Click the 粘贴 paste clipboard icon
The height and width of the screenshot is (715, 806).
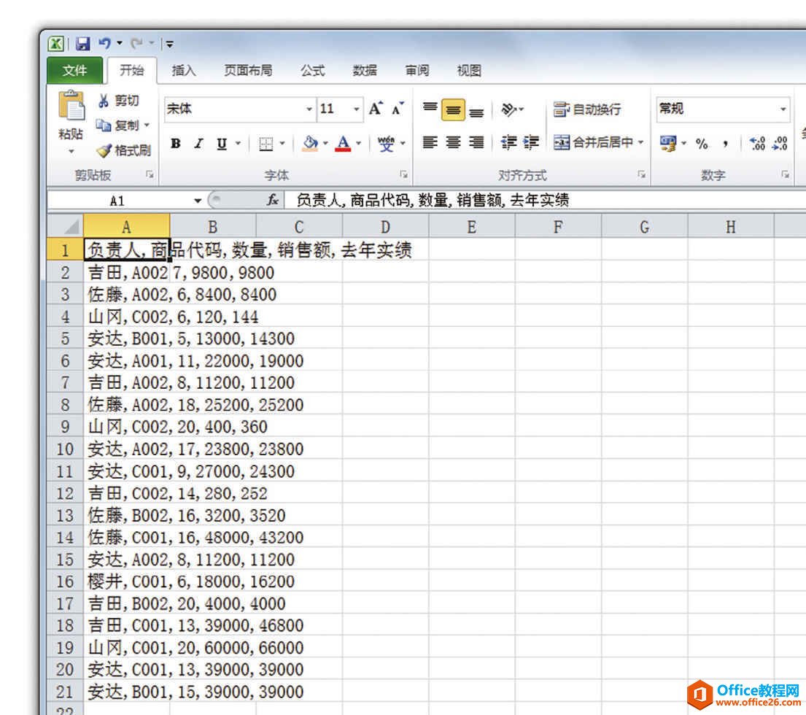pyautogui.click(x=71, y=107)
